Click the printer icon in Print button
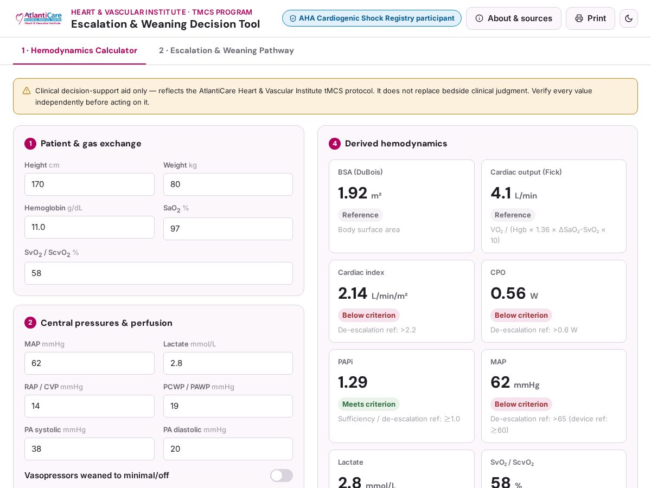 (x=579, y=18)
